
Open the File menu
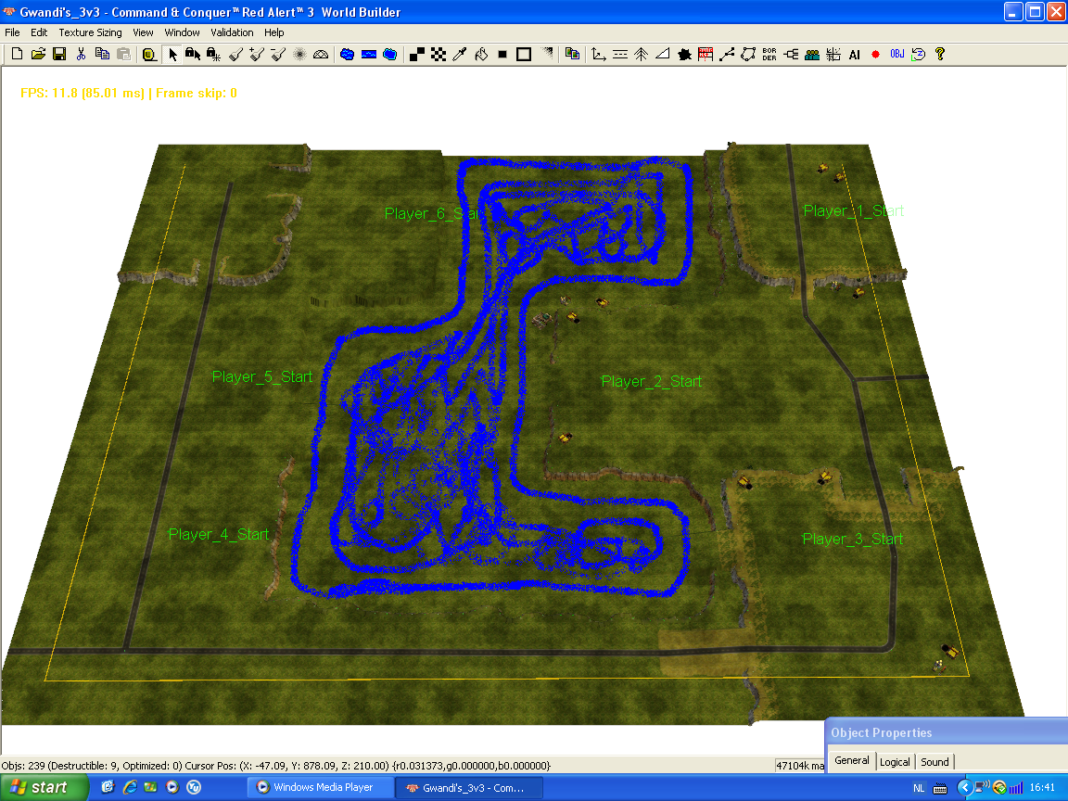tap(12, 32)
